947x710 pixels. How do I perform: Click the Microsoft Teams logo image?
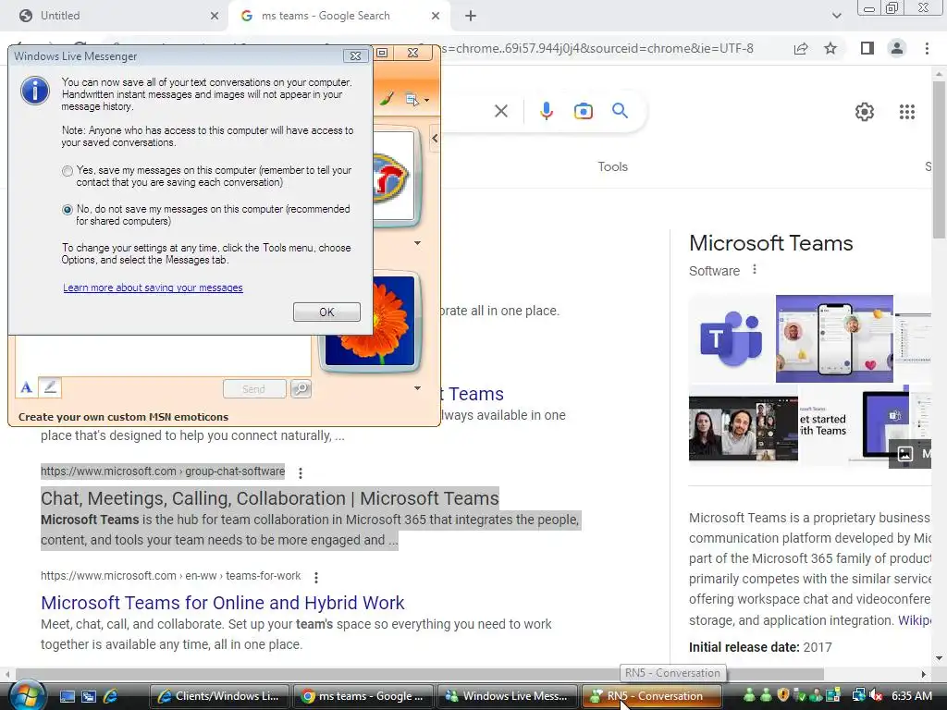(x=732, y=338)
